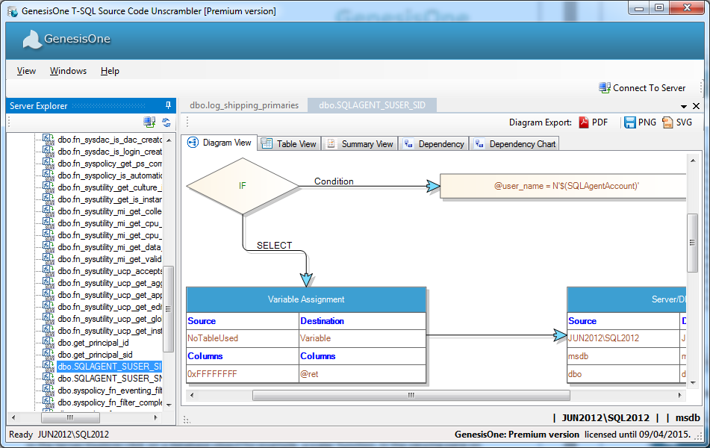Click the diagram horizontal scrollbar right arrow
This screenshot has width=710, height=448.
click(x=679, y=396)
